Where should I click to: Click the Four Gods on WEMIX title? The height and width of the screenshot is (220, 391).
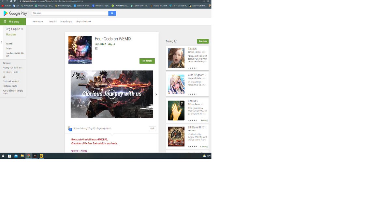click(x=113, y=39)
